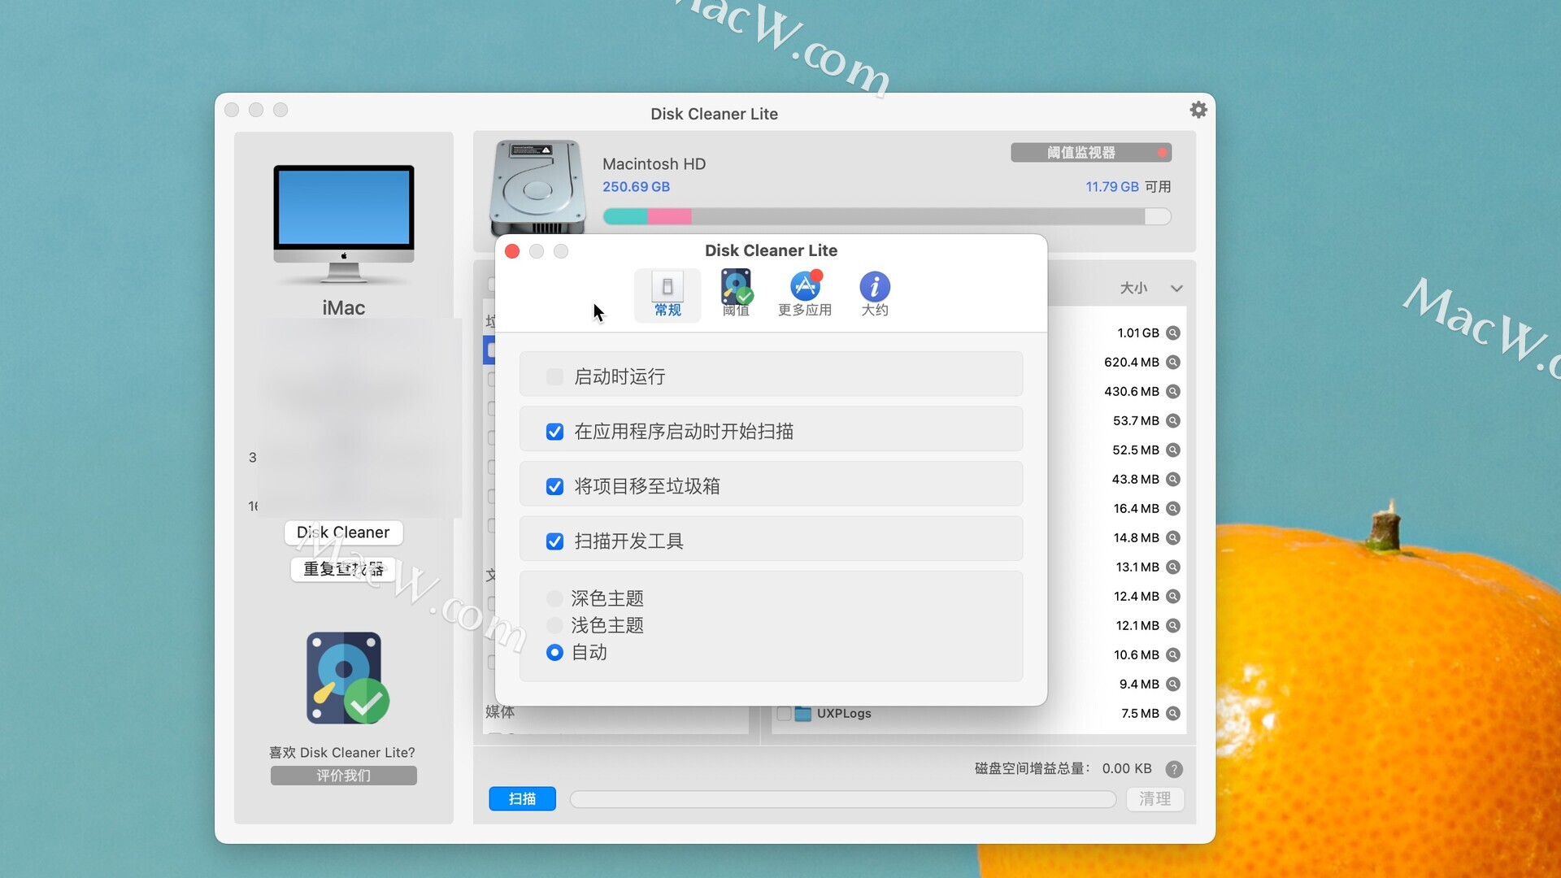Click the 扫描 scan button

tap(523, 799)
